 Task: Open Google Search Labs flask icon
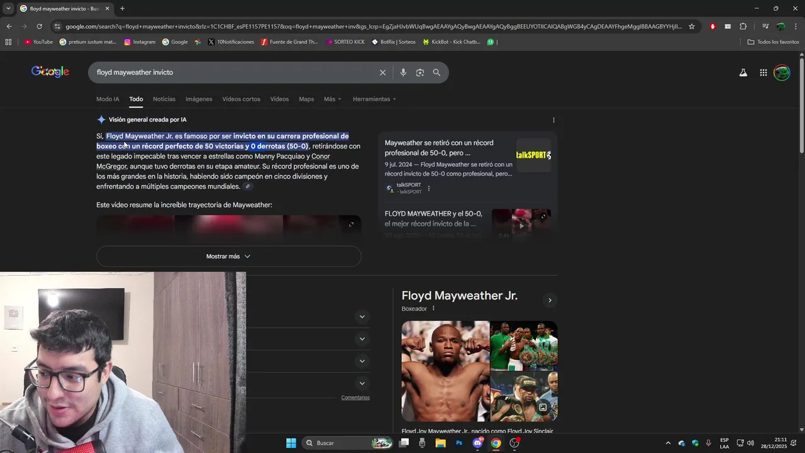coord(743,72)
